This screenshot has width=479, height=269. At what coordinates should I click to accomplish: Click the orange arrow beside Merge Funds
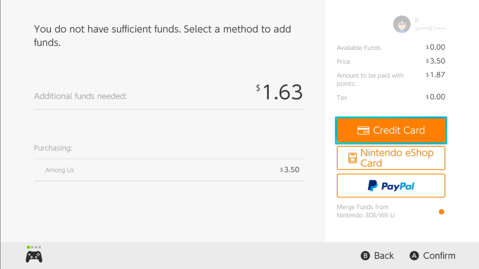(441, 211)
